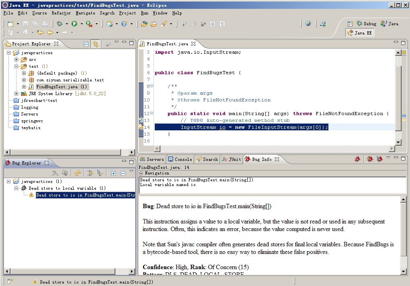Switch on the Java perspective toggle

(389, 23)
